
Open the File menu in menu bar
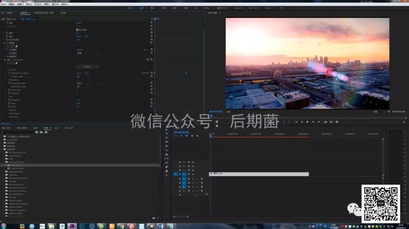(x=3, y=5)
